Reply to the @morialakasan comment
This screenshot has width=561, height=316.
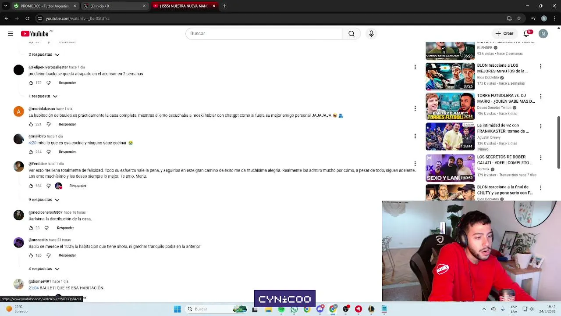(67, 124)
